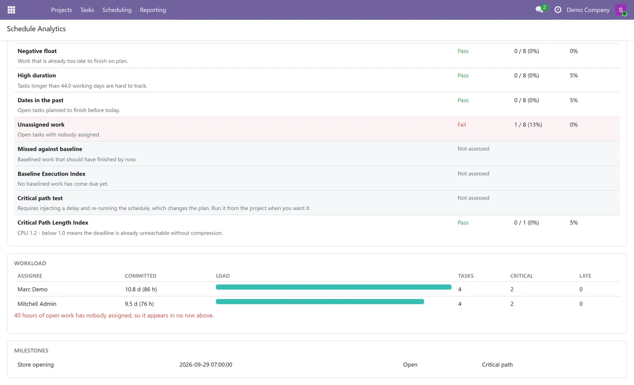Screen dimensions: 634x385
Task: Click the Critical path milestone label
Action: tap(497, 365)
